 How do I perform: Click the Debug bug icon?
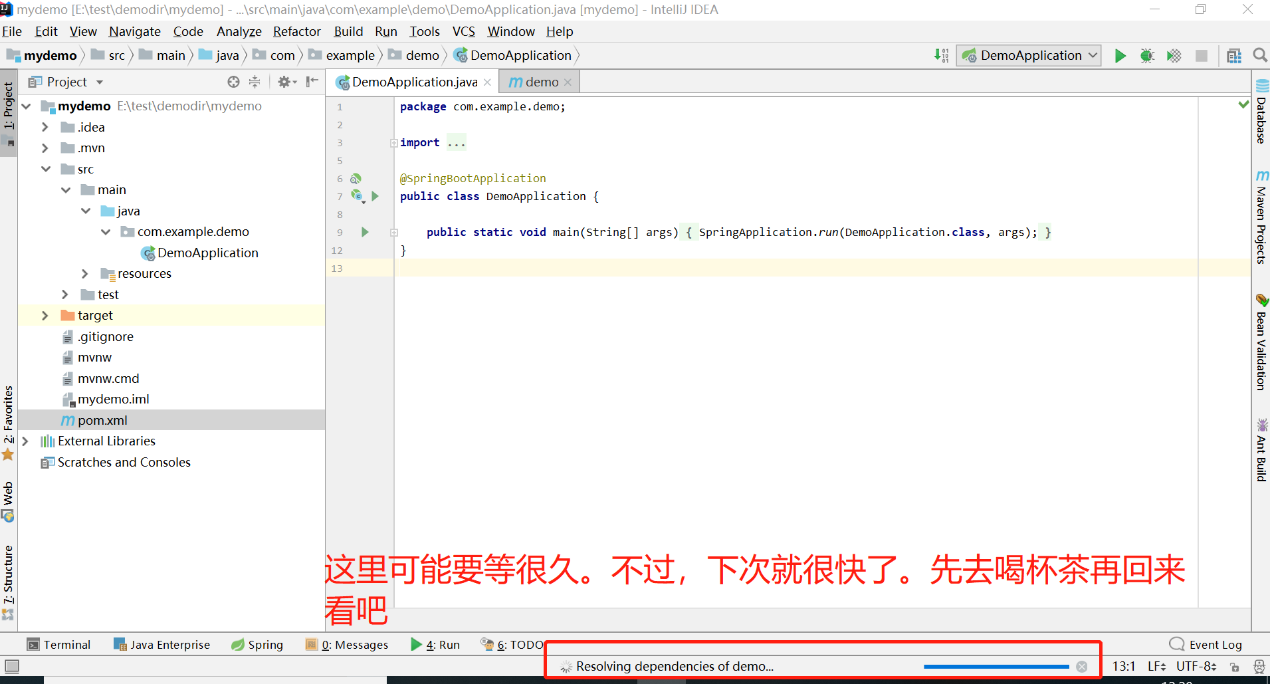[1147, 56]
